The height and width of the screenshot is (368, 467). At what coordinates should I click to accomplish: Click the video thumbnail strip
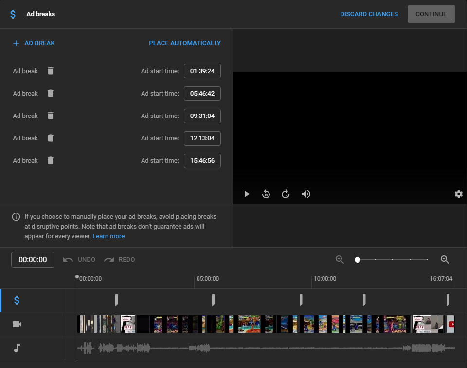point(266,324)
